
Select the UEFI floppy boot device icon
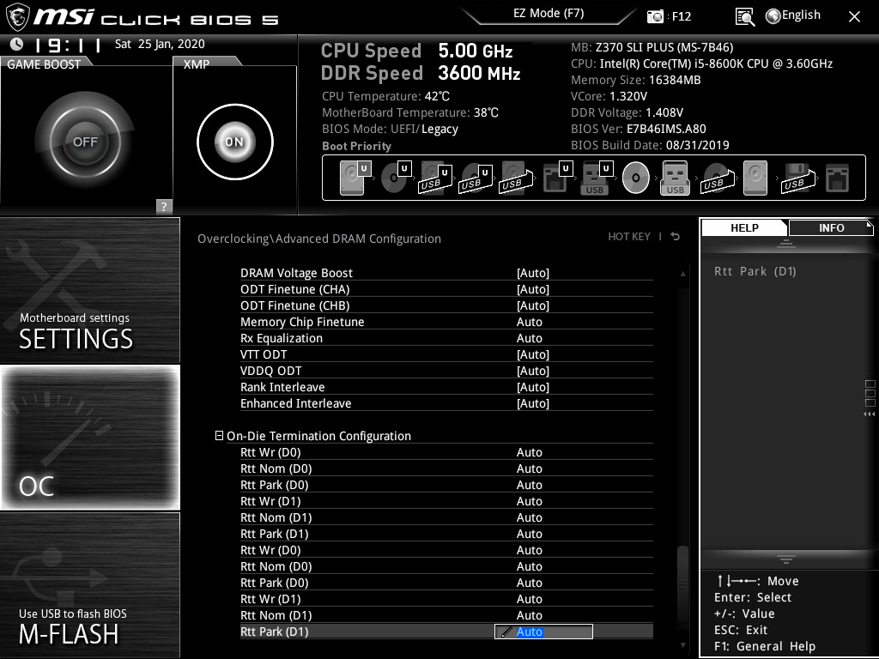point(557,178)
